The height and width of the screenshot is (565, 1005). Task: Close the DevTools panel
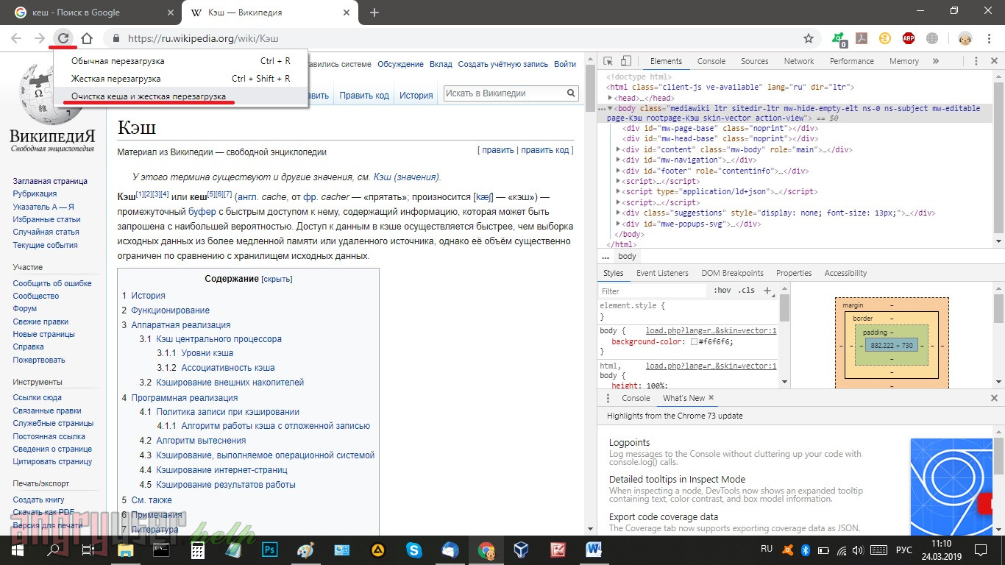coord(993,61)
